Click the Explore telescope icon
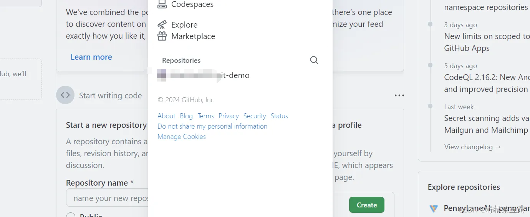530x217 pixels. point(162,25)
